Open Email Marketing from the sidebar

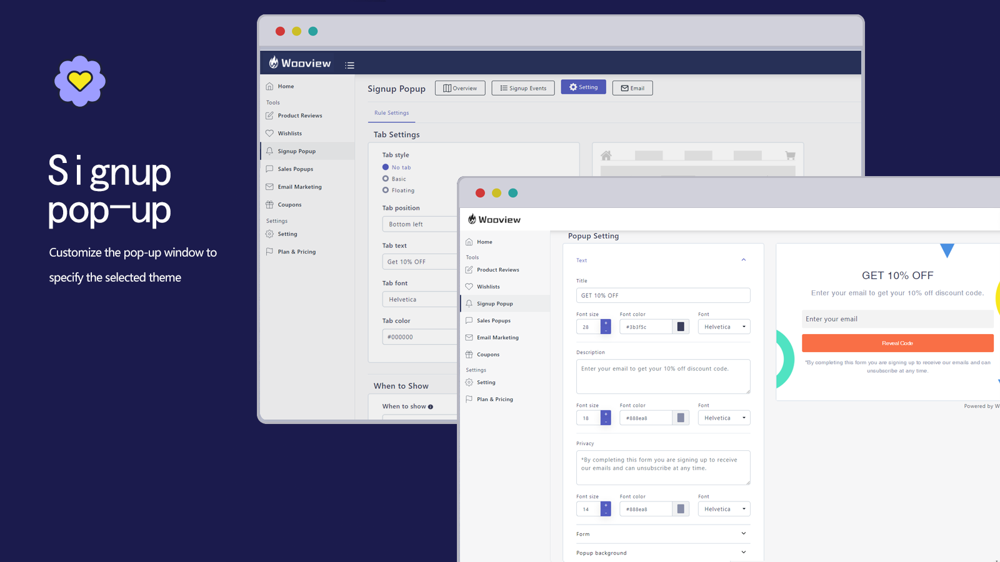[498, 337]
